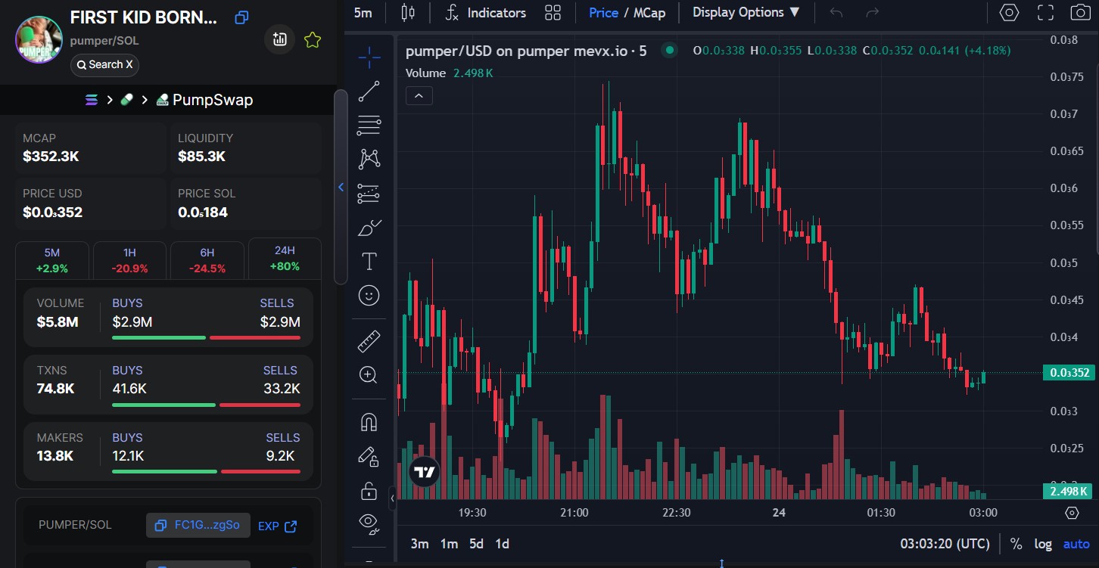Click the Solana chain icon

[92, 100]
